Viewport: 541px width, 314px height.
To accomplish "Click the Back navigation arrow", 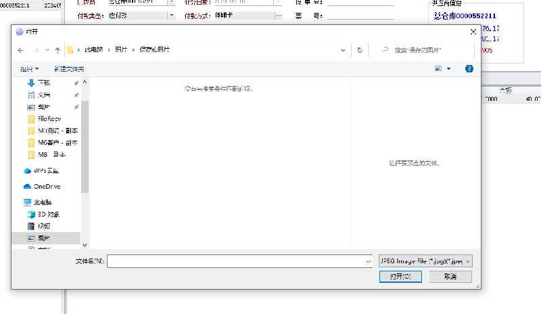I will point(21,50).
